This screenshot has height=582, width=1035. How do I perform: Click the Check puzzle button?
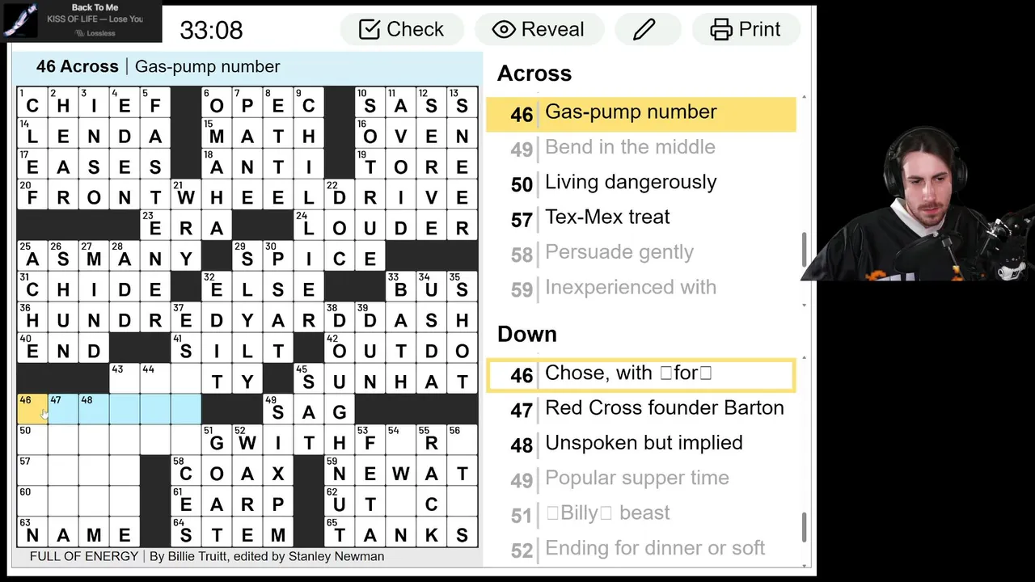[x=401, y=30]
